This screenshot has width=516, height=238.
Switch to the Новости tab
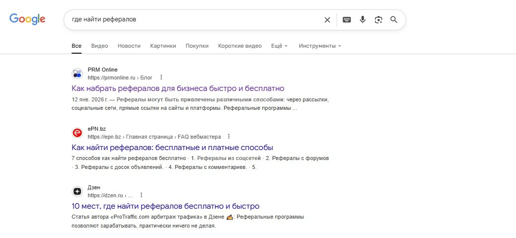pos(129,46)
